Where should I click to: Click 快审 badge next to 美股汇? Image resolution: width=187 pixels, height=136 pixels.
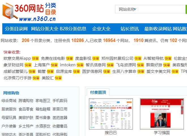pyautogui.click(x=58, y=78)
